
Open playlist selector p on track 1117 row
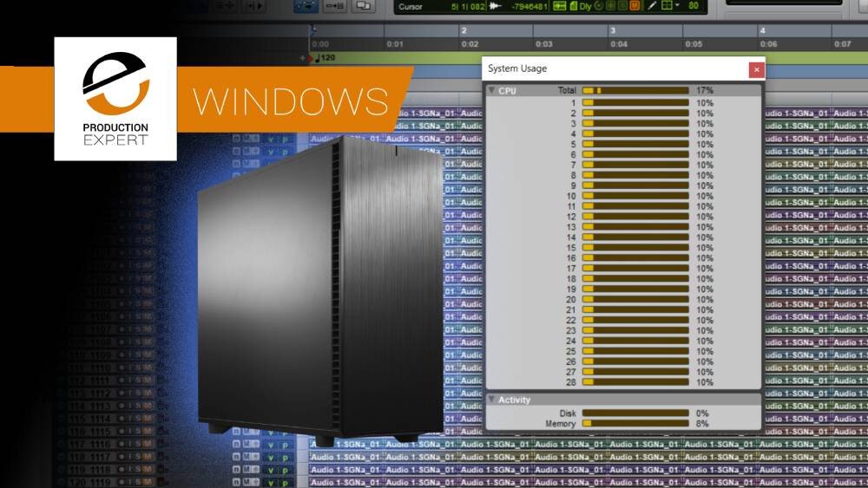point(286,458)
